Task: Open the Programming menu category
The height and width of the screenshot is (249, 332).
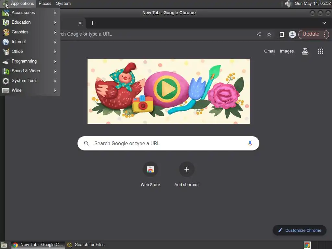Action: coord(30,61)
